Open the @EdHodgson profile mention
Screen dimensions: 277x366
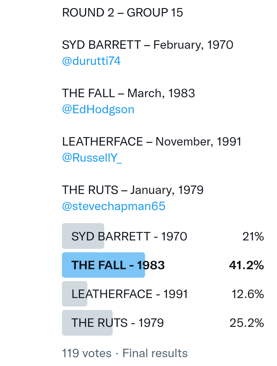tap(98, 109)
